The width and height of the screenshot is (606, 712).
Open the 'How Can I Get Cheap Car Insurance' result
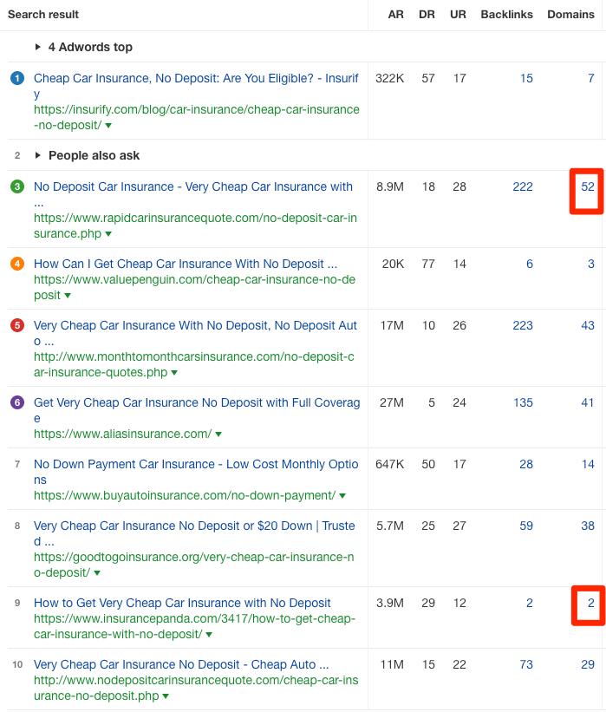click(x=186, y=265)
